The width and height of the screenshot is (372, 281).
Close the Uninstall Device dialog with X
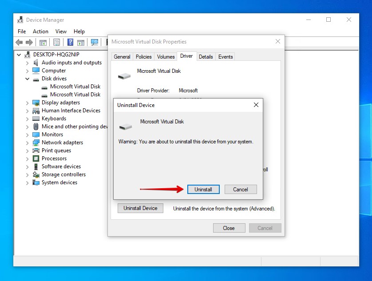point(256,105)
